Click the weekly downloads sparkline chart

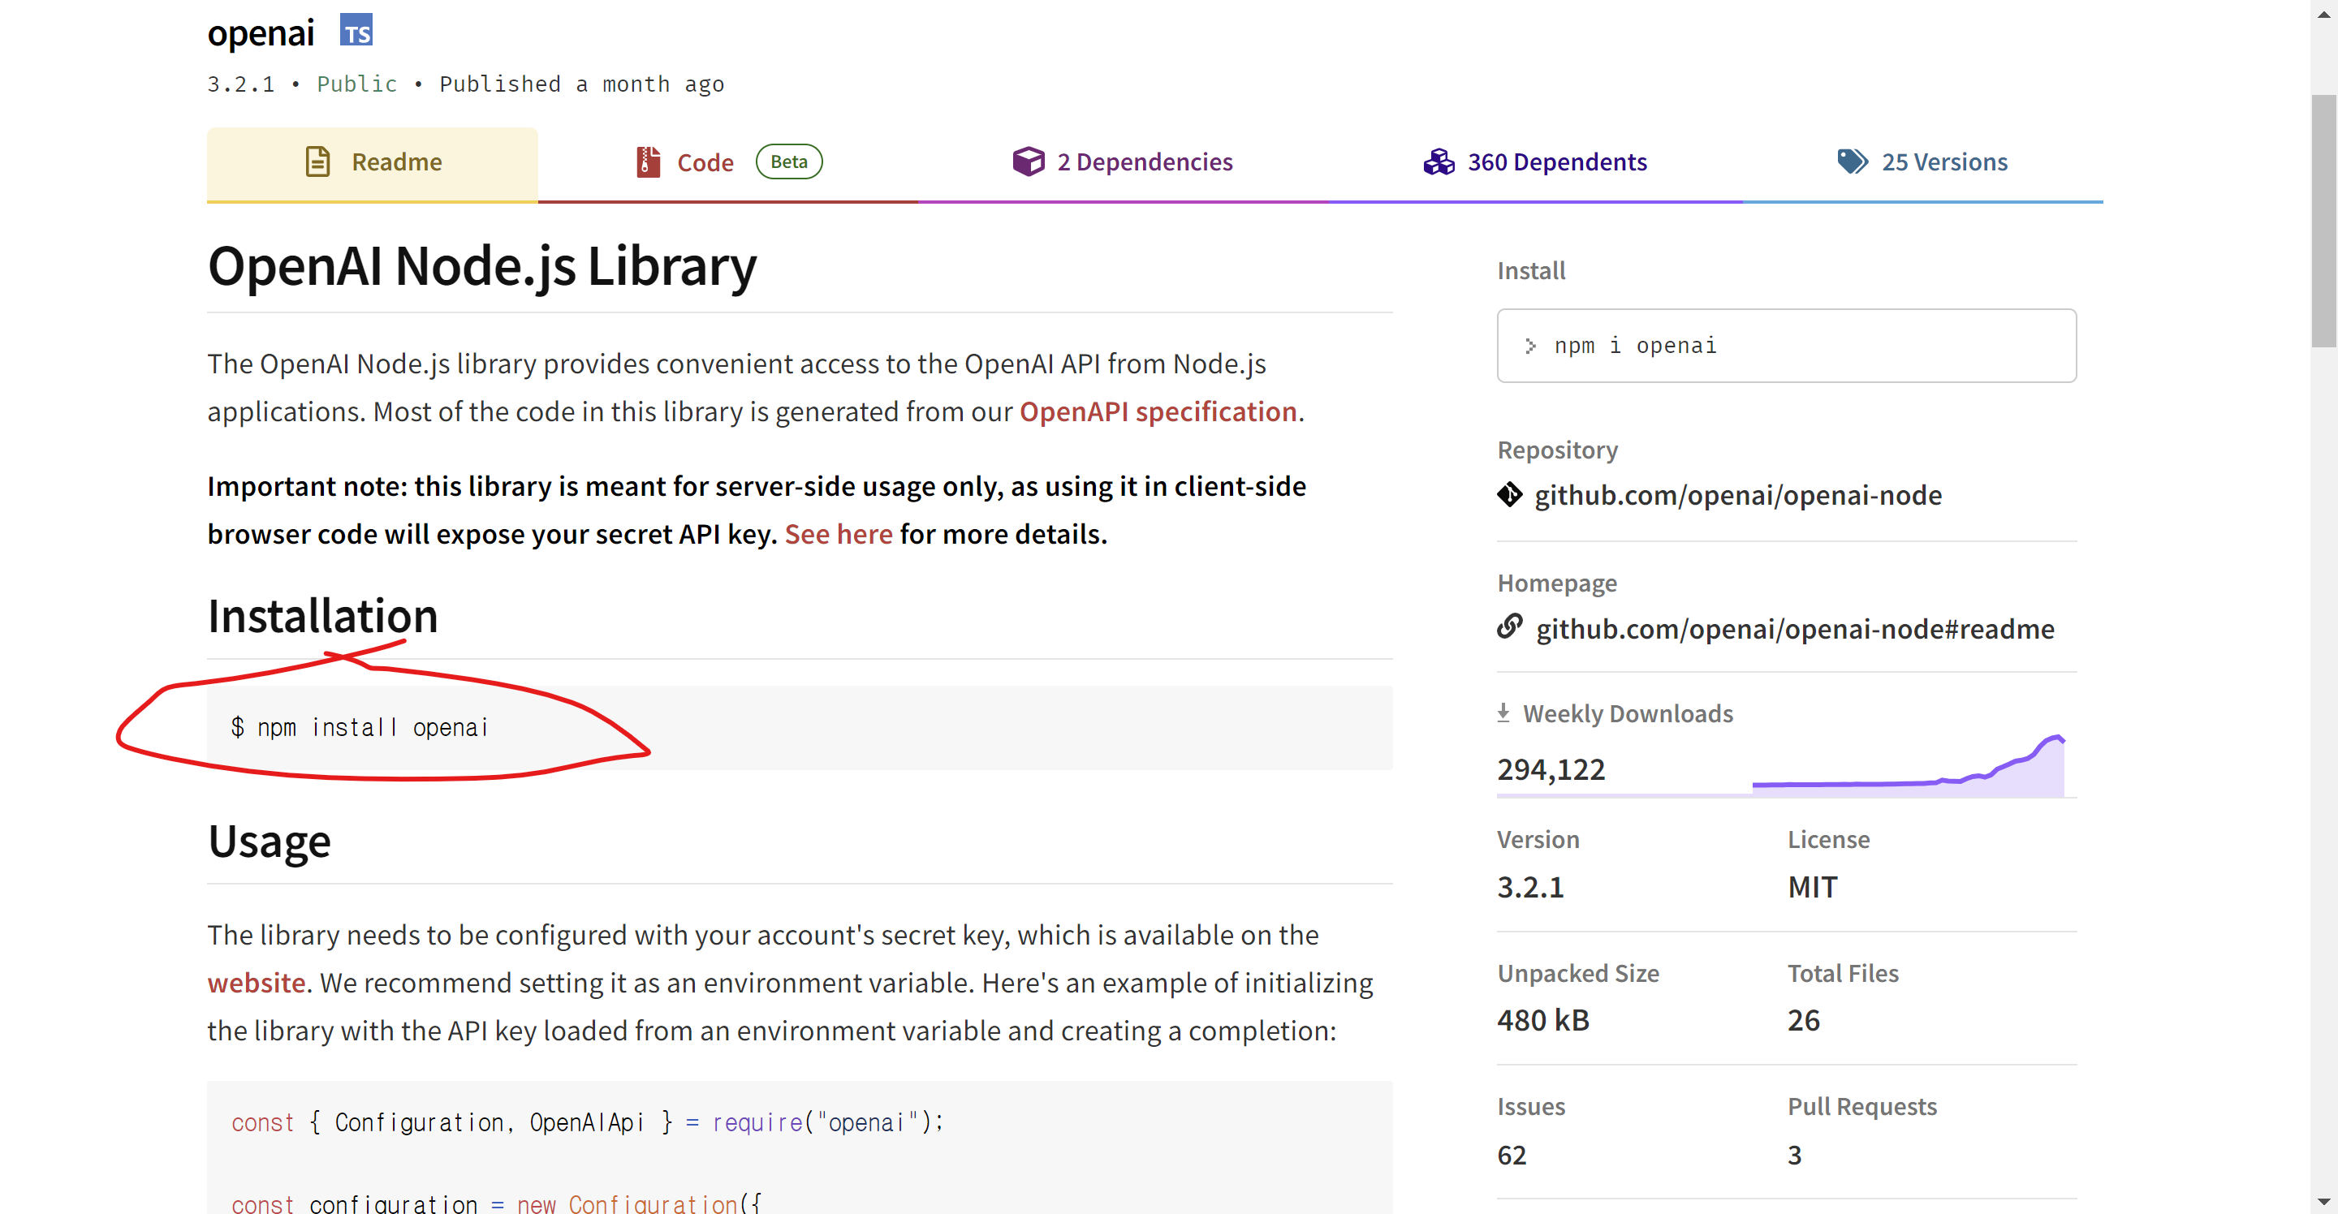click(1908, 767)
